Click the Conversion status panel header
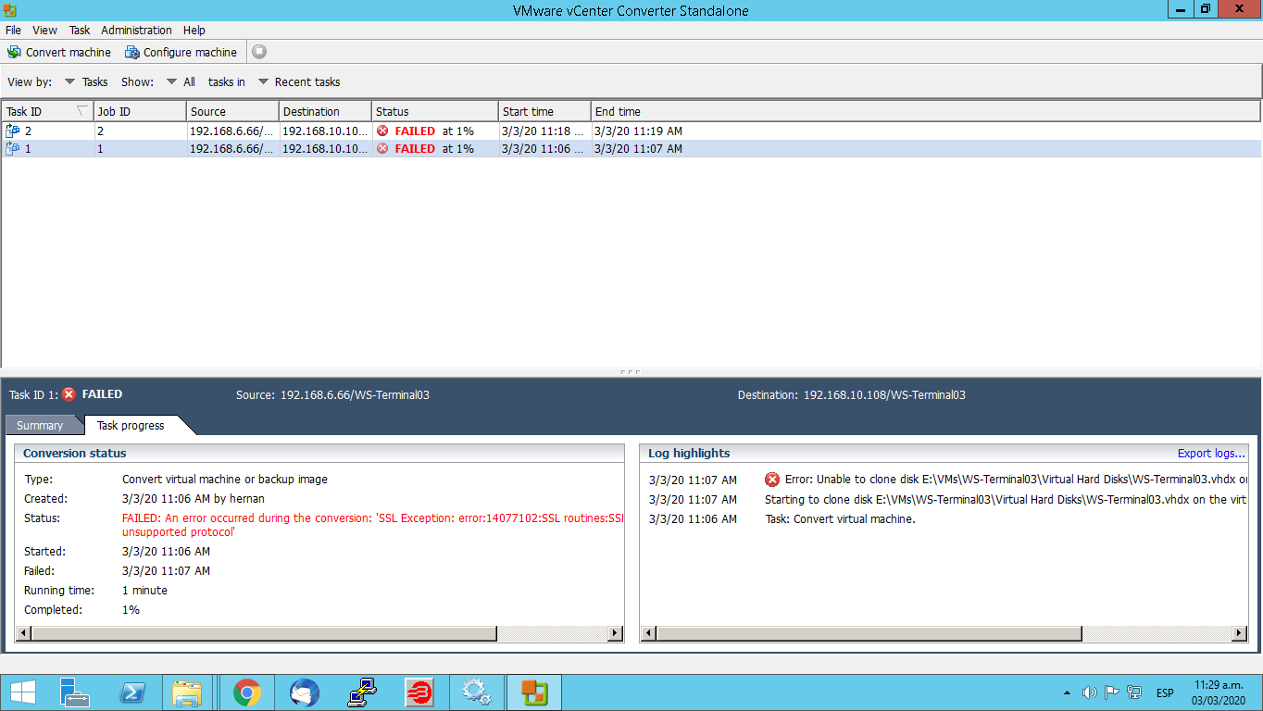This screenshot has height=711, width=1263. click(x=320, y=453)
